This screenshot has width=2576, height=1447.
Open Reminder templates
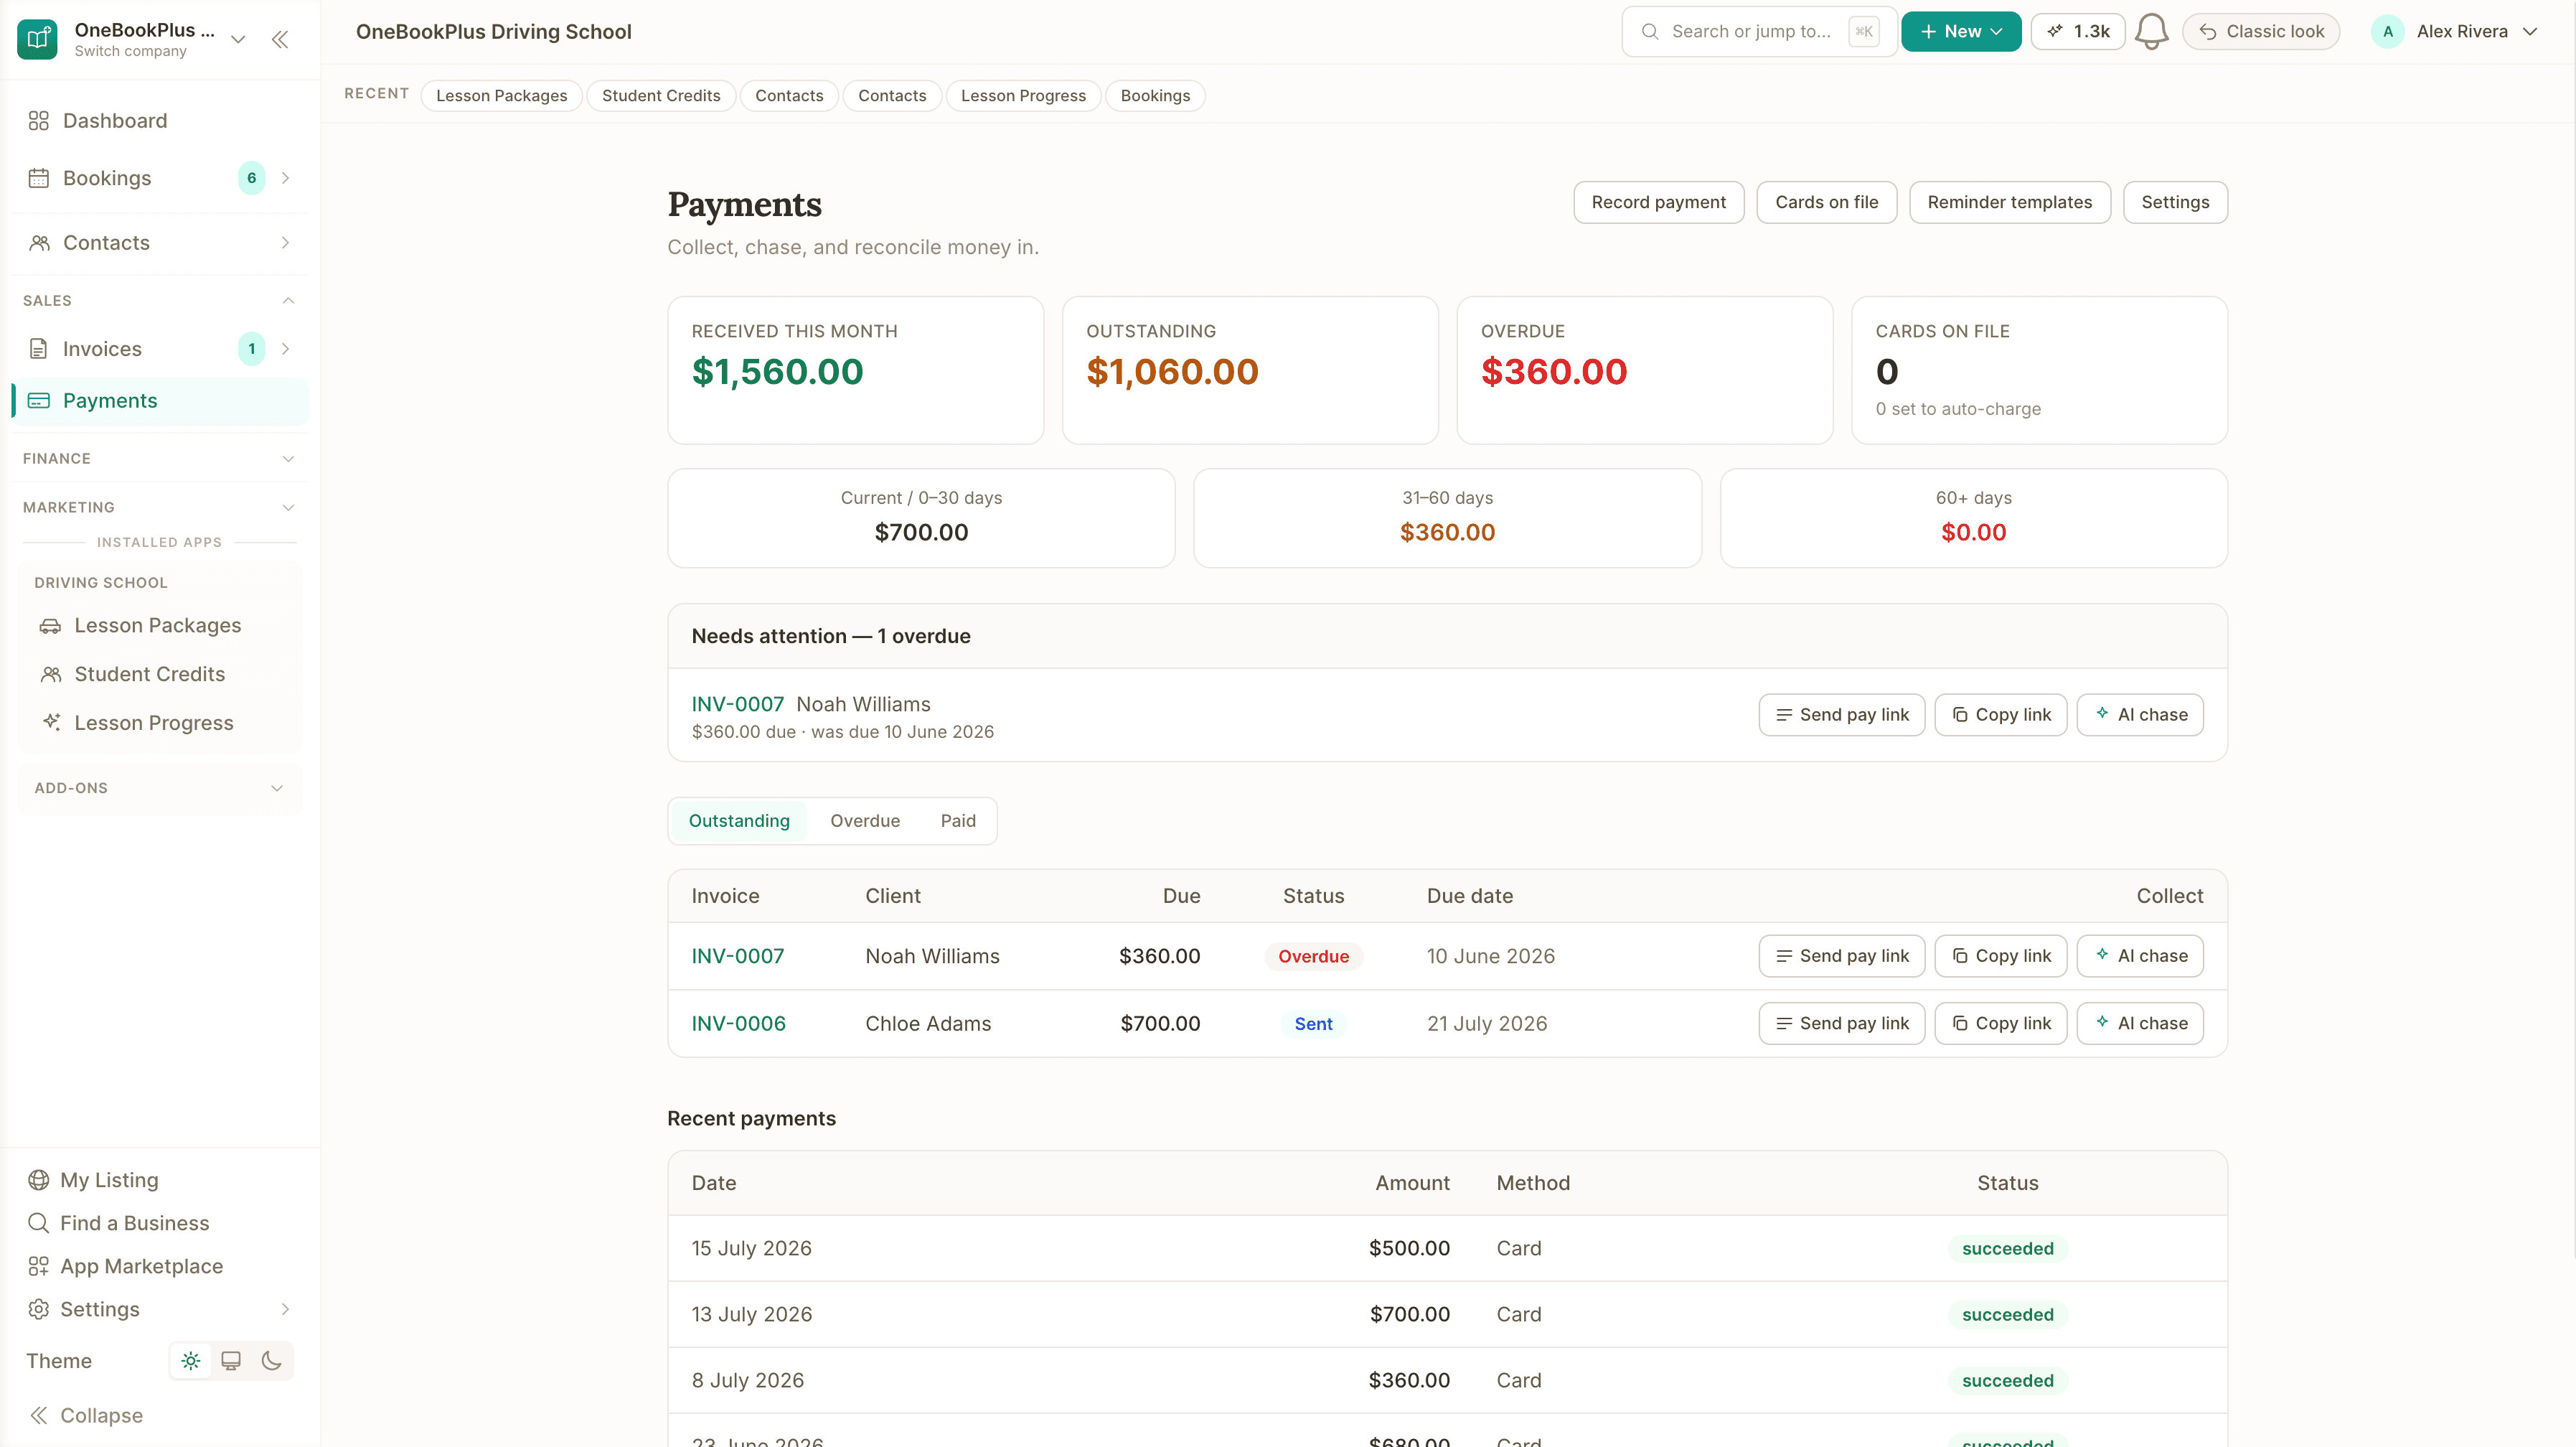point(2009,203)
